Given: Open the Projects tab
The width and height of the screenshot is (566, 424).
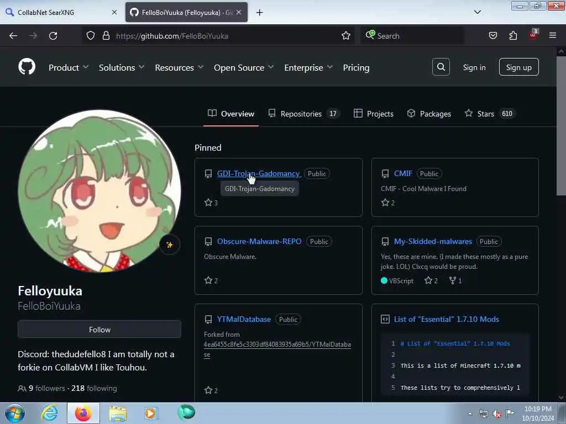Looking at the screenshot, I should (374, 114).
